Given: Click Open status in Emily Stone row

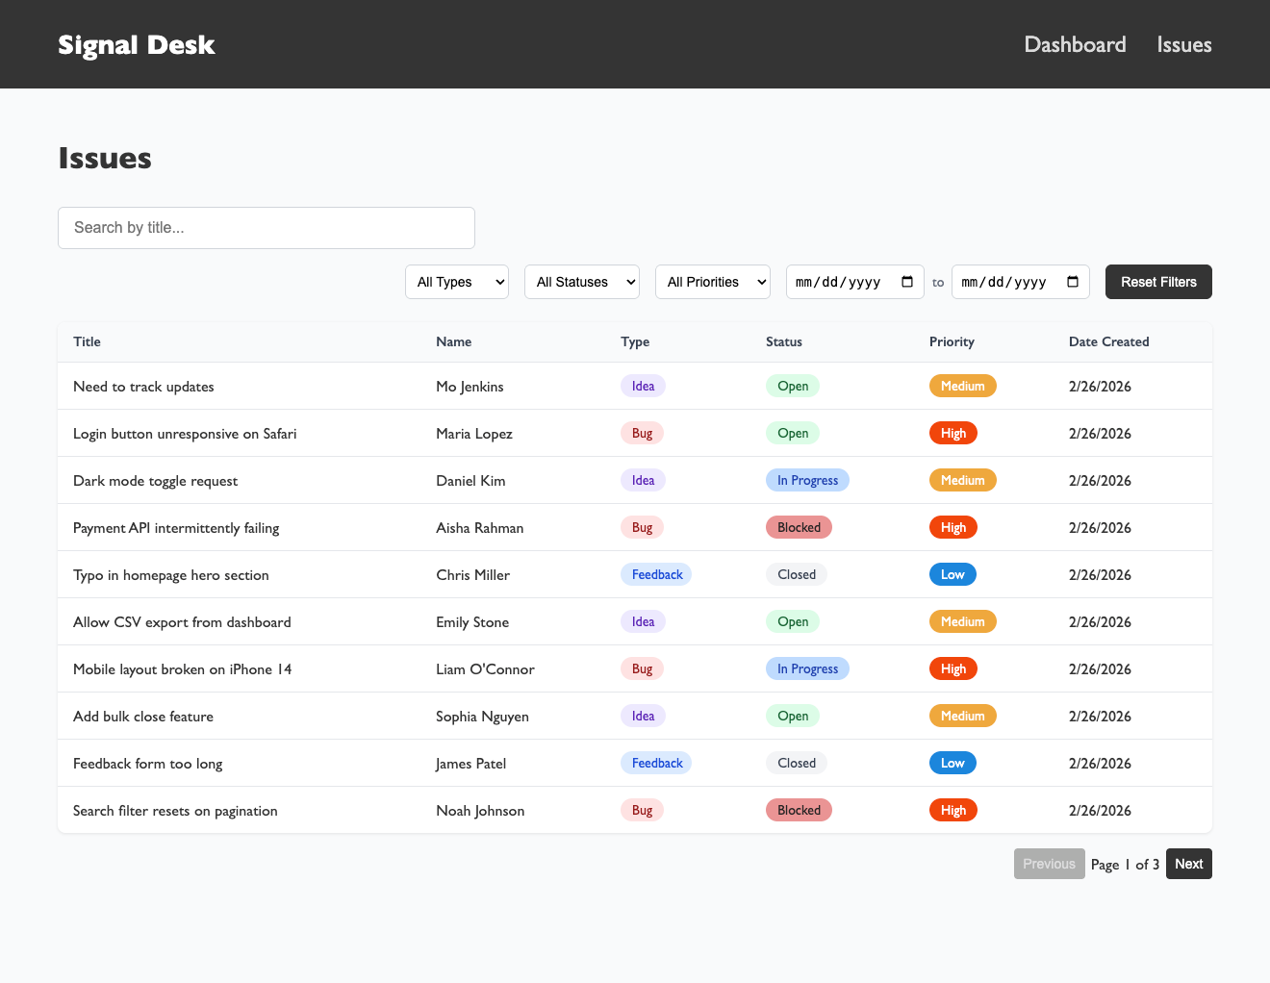Looking at the screenshot, I should (x=793, y=621).
